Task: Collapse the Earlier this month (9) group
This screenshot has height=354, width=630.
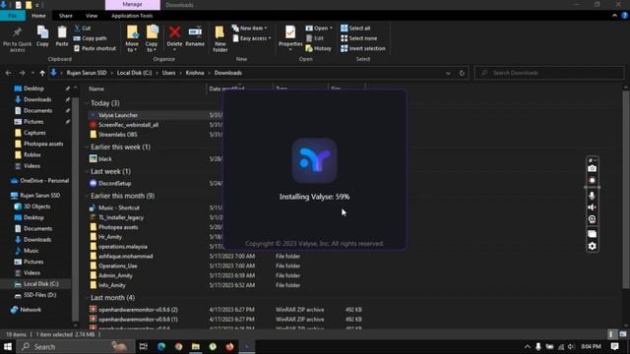Action: [x=87, y=196]
